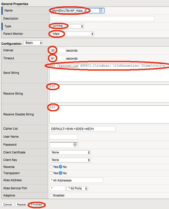Click the Cancel button
The width and height of the screenshot is (169, 209).
pos(8,205)
